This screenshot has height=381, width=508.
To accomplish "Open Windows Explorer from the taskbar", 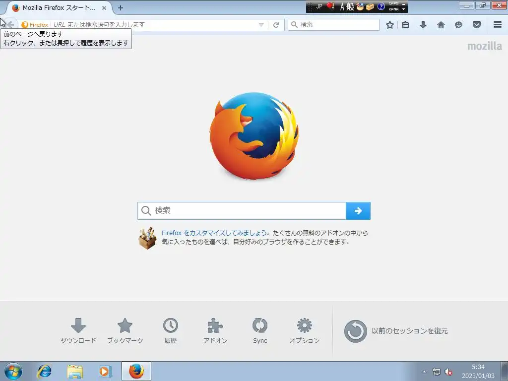I will [x=75, y=371].
